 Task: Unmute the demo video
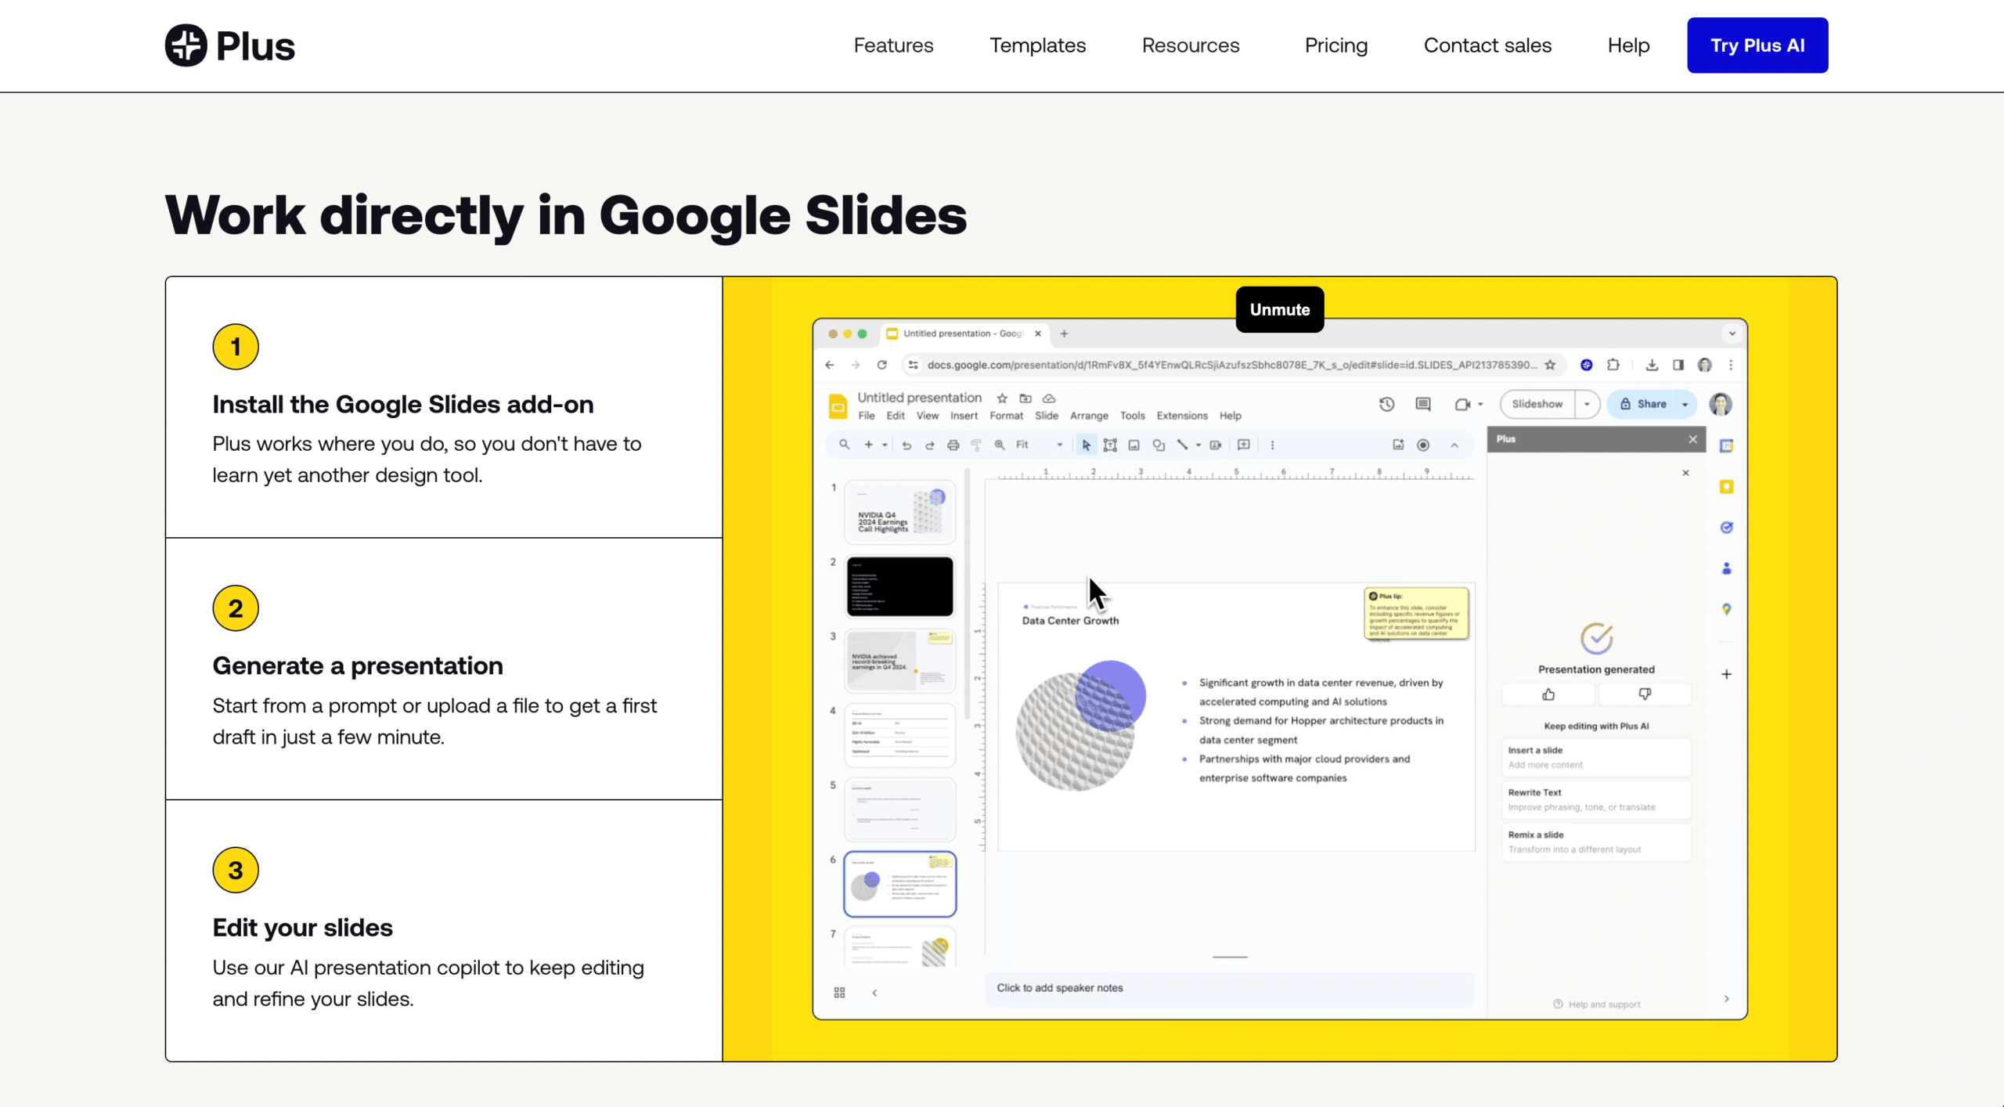(x=1279, y=309)
